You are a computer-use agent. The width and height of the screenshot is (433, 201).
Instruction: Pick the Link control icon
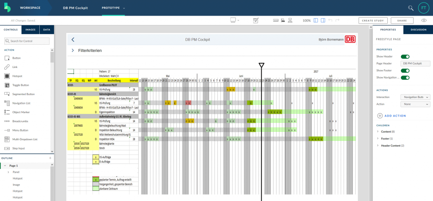coord(7,67)
